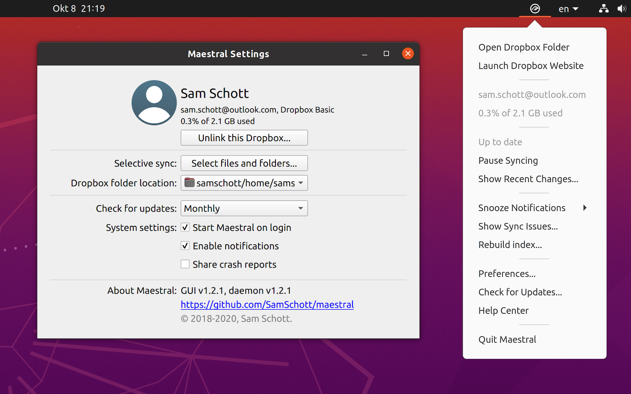The height and width of the screenshot is (394, 631).
Task: Uncheck Enable notifications
Action: tap(185, 246)
